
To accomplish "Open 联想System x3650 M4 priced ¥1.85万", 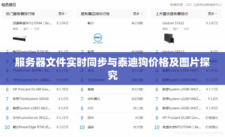I will [x=182, y=108].
